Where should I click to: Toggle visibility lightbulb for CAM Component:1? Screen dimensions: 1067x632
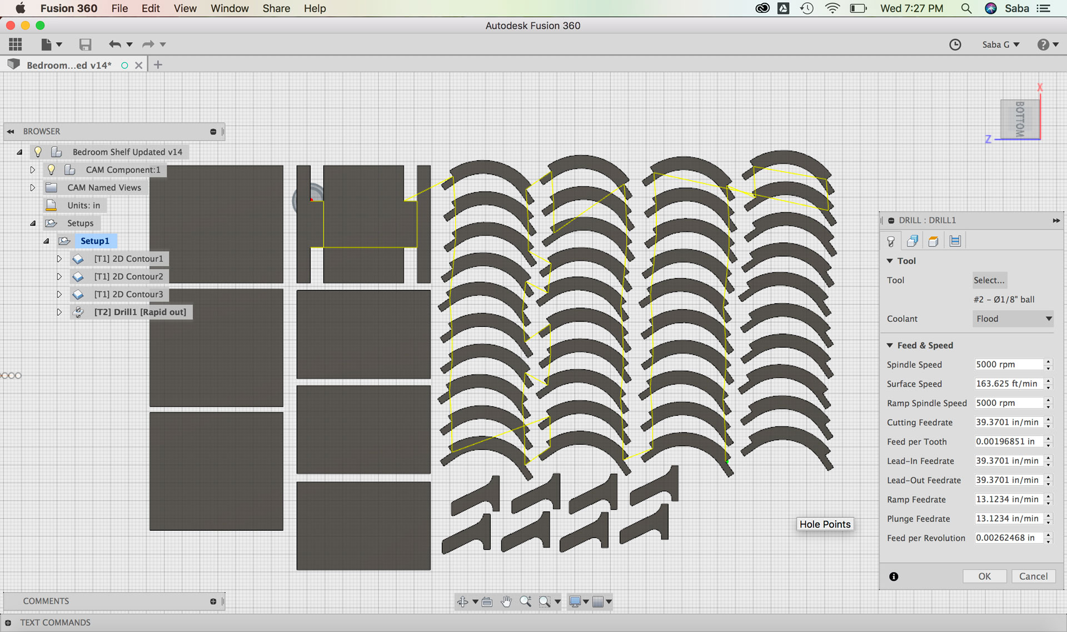click(51, 170)
